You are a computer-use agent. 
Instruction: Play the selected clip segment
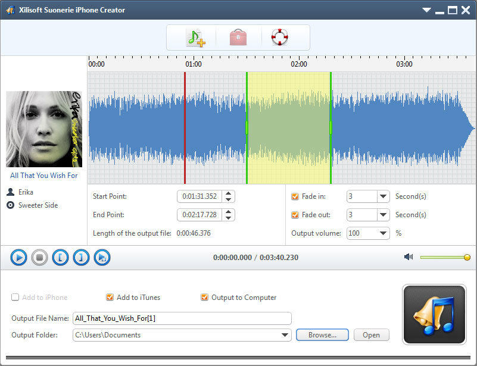[x=102, y=258]
